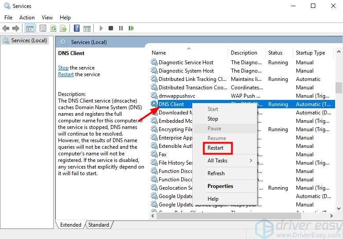Viewport: 343px width, 239px height.
Task: Click Running status of Diagnostic Service Host
Action: (x=278, y=63)
